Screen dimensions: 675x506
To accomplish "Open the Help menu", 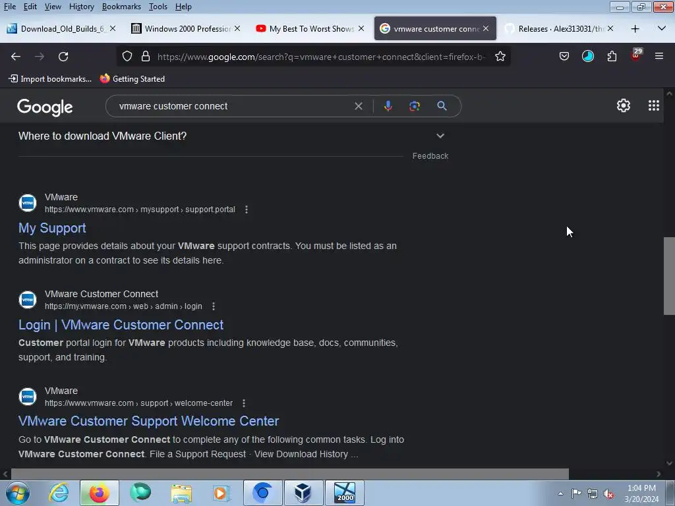I will click(183, 7).
